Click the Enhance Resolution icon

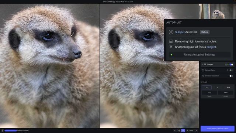[x=203, y=76]
